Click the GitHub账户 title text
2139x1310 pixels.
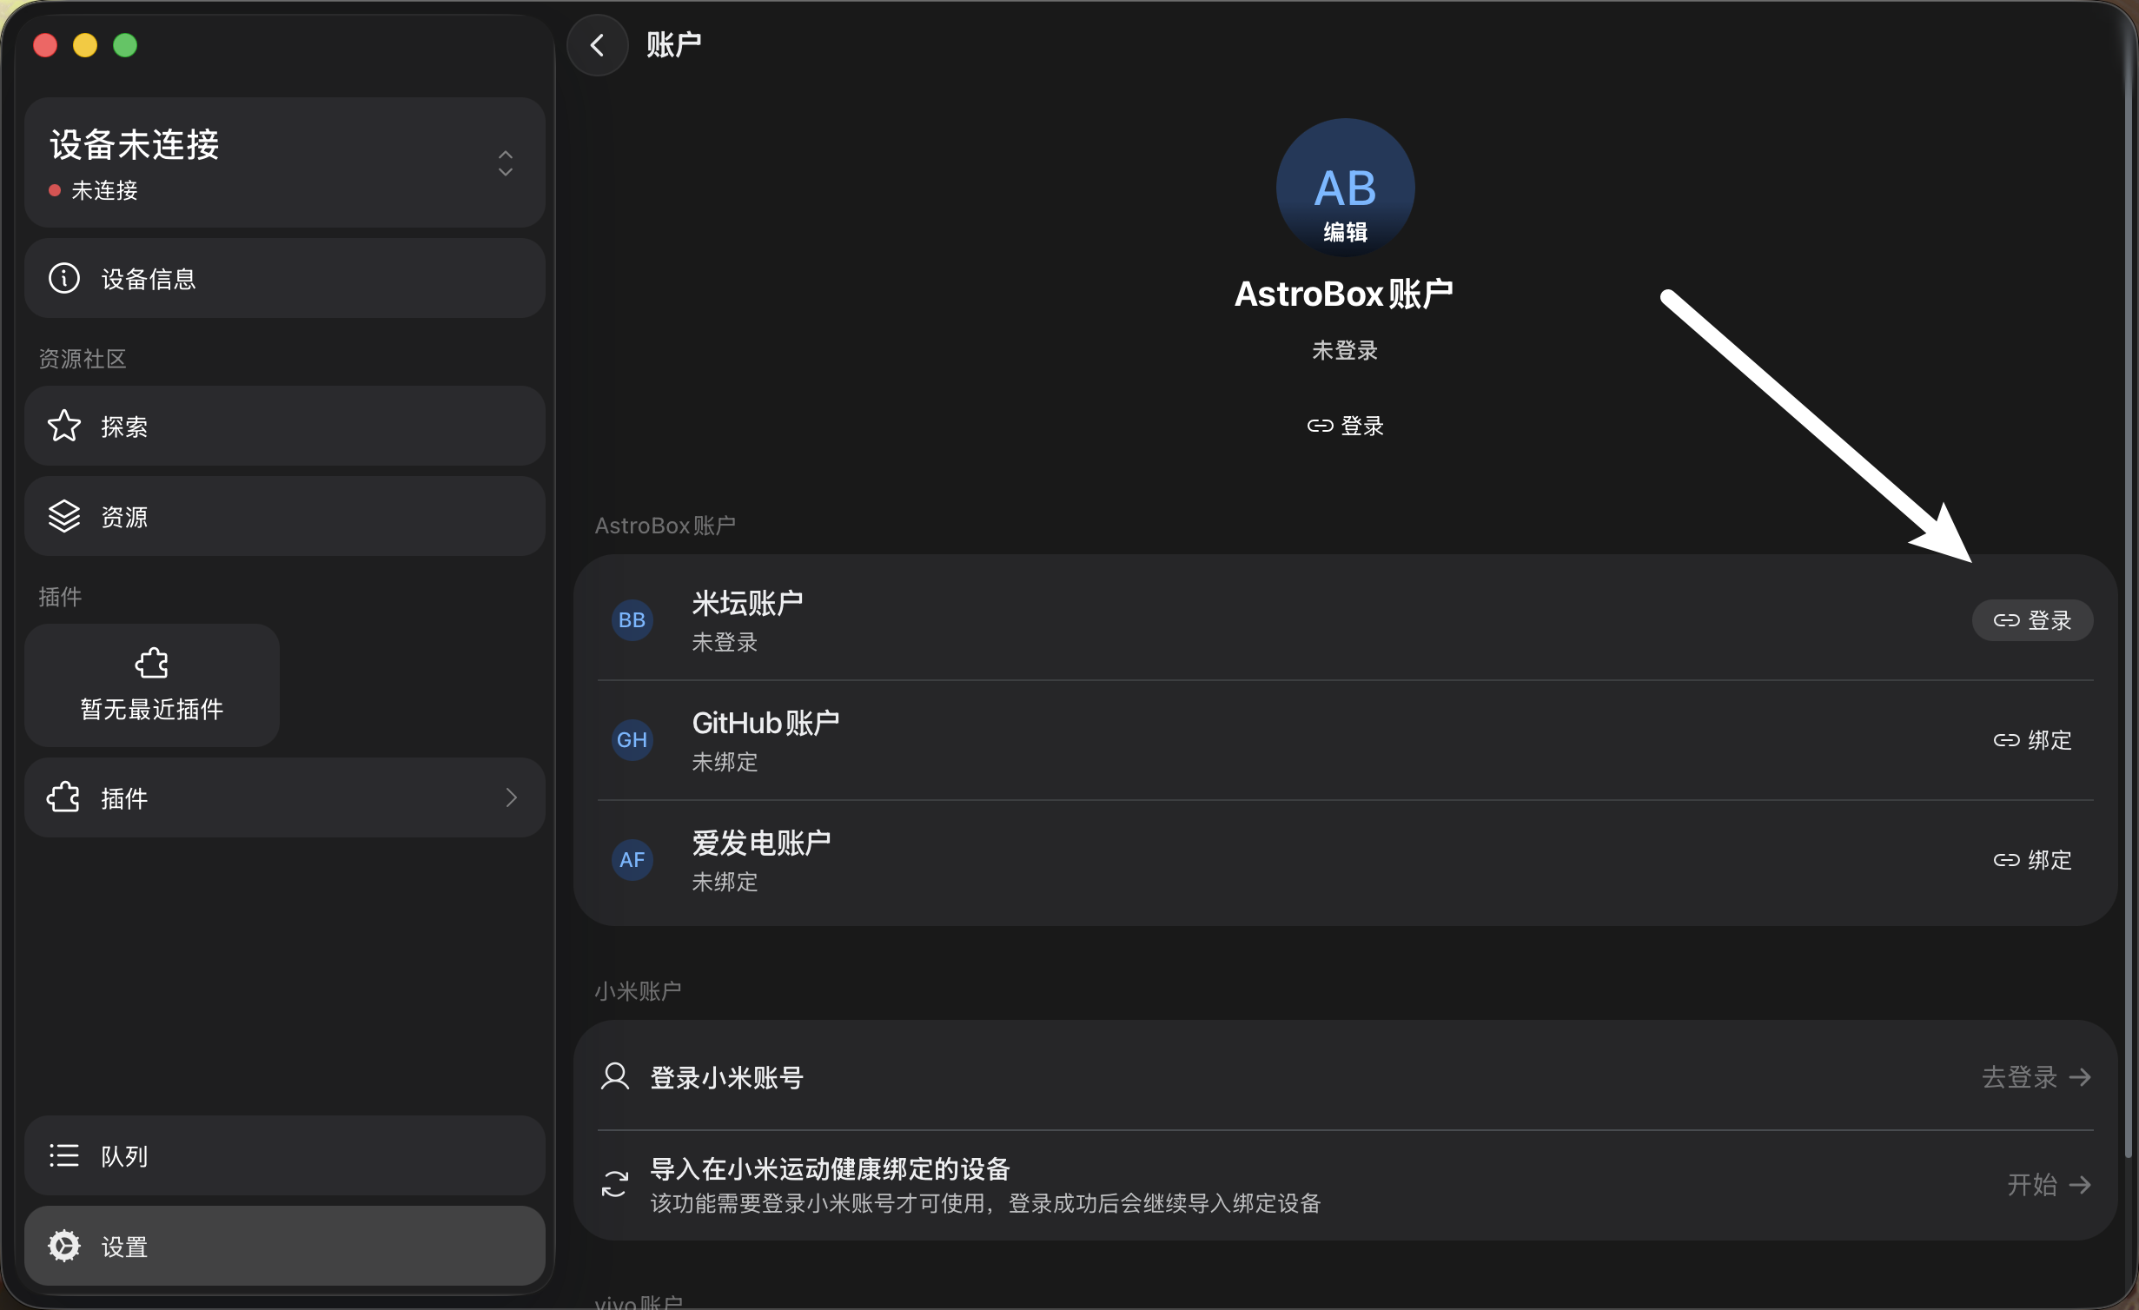pyautogui.click(x=765, y=723)
